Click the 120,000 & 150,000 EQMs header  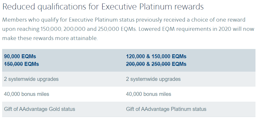coord(156,56)
